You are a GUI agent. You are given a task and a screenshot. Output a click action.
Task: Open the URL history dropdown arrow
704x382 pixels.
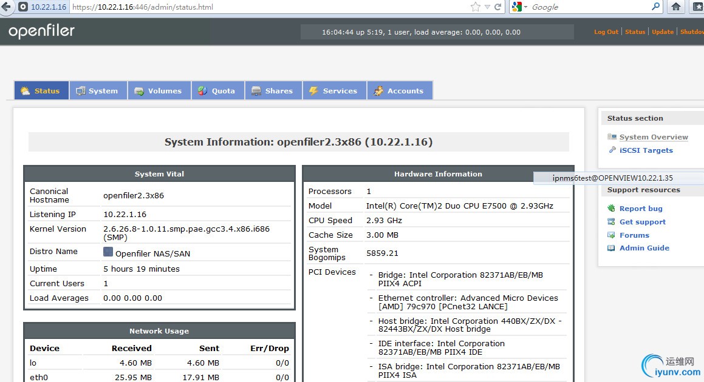click(x=487, y=7)
